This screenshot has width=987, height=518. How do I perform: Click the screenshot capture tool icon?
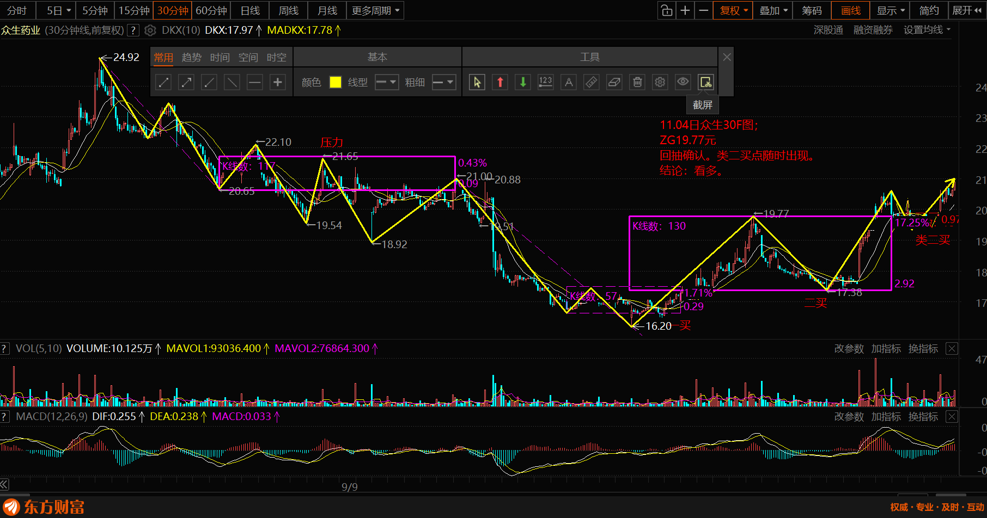[706, 82]
